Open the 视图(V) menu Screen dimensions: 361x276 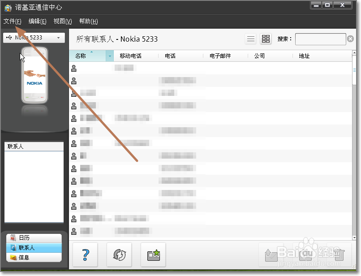(63, 21)
